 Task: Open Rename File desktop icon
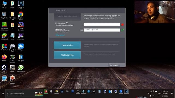(x=4, y=79)
